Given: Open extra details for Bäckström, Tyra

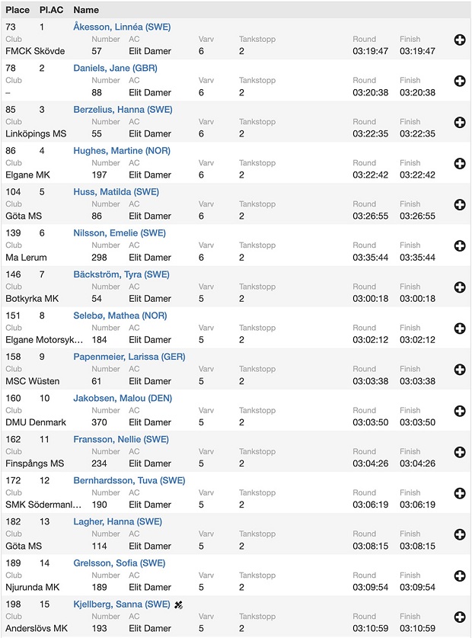Looking at the screenshot, I should click(459, 287).
